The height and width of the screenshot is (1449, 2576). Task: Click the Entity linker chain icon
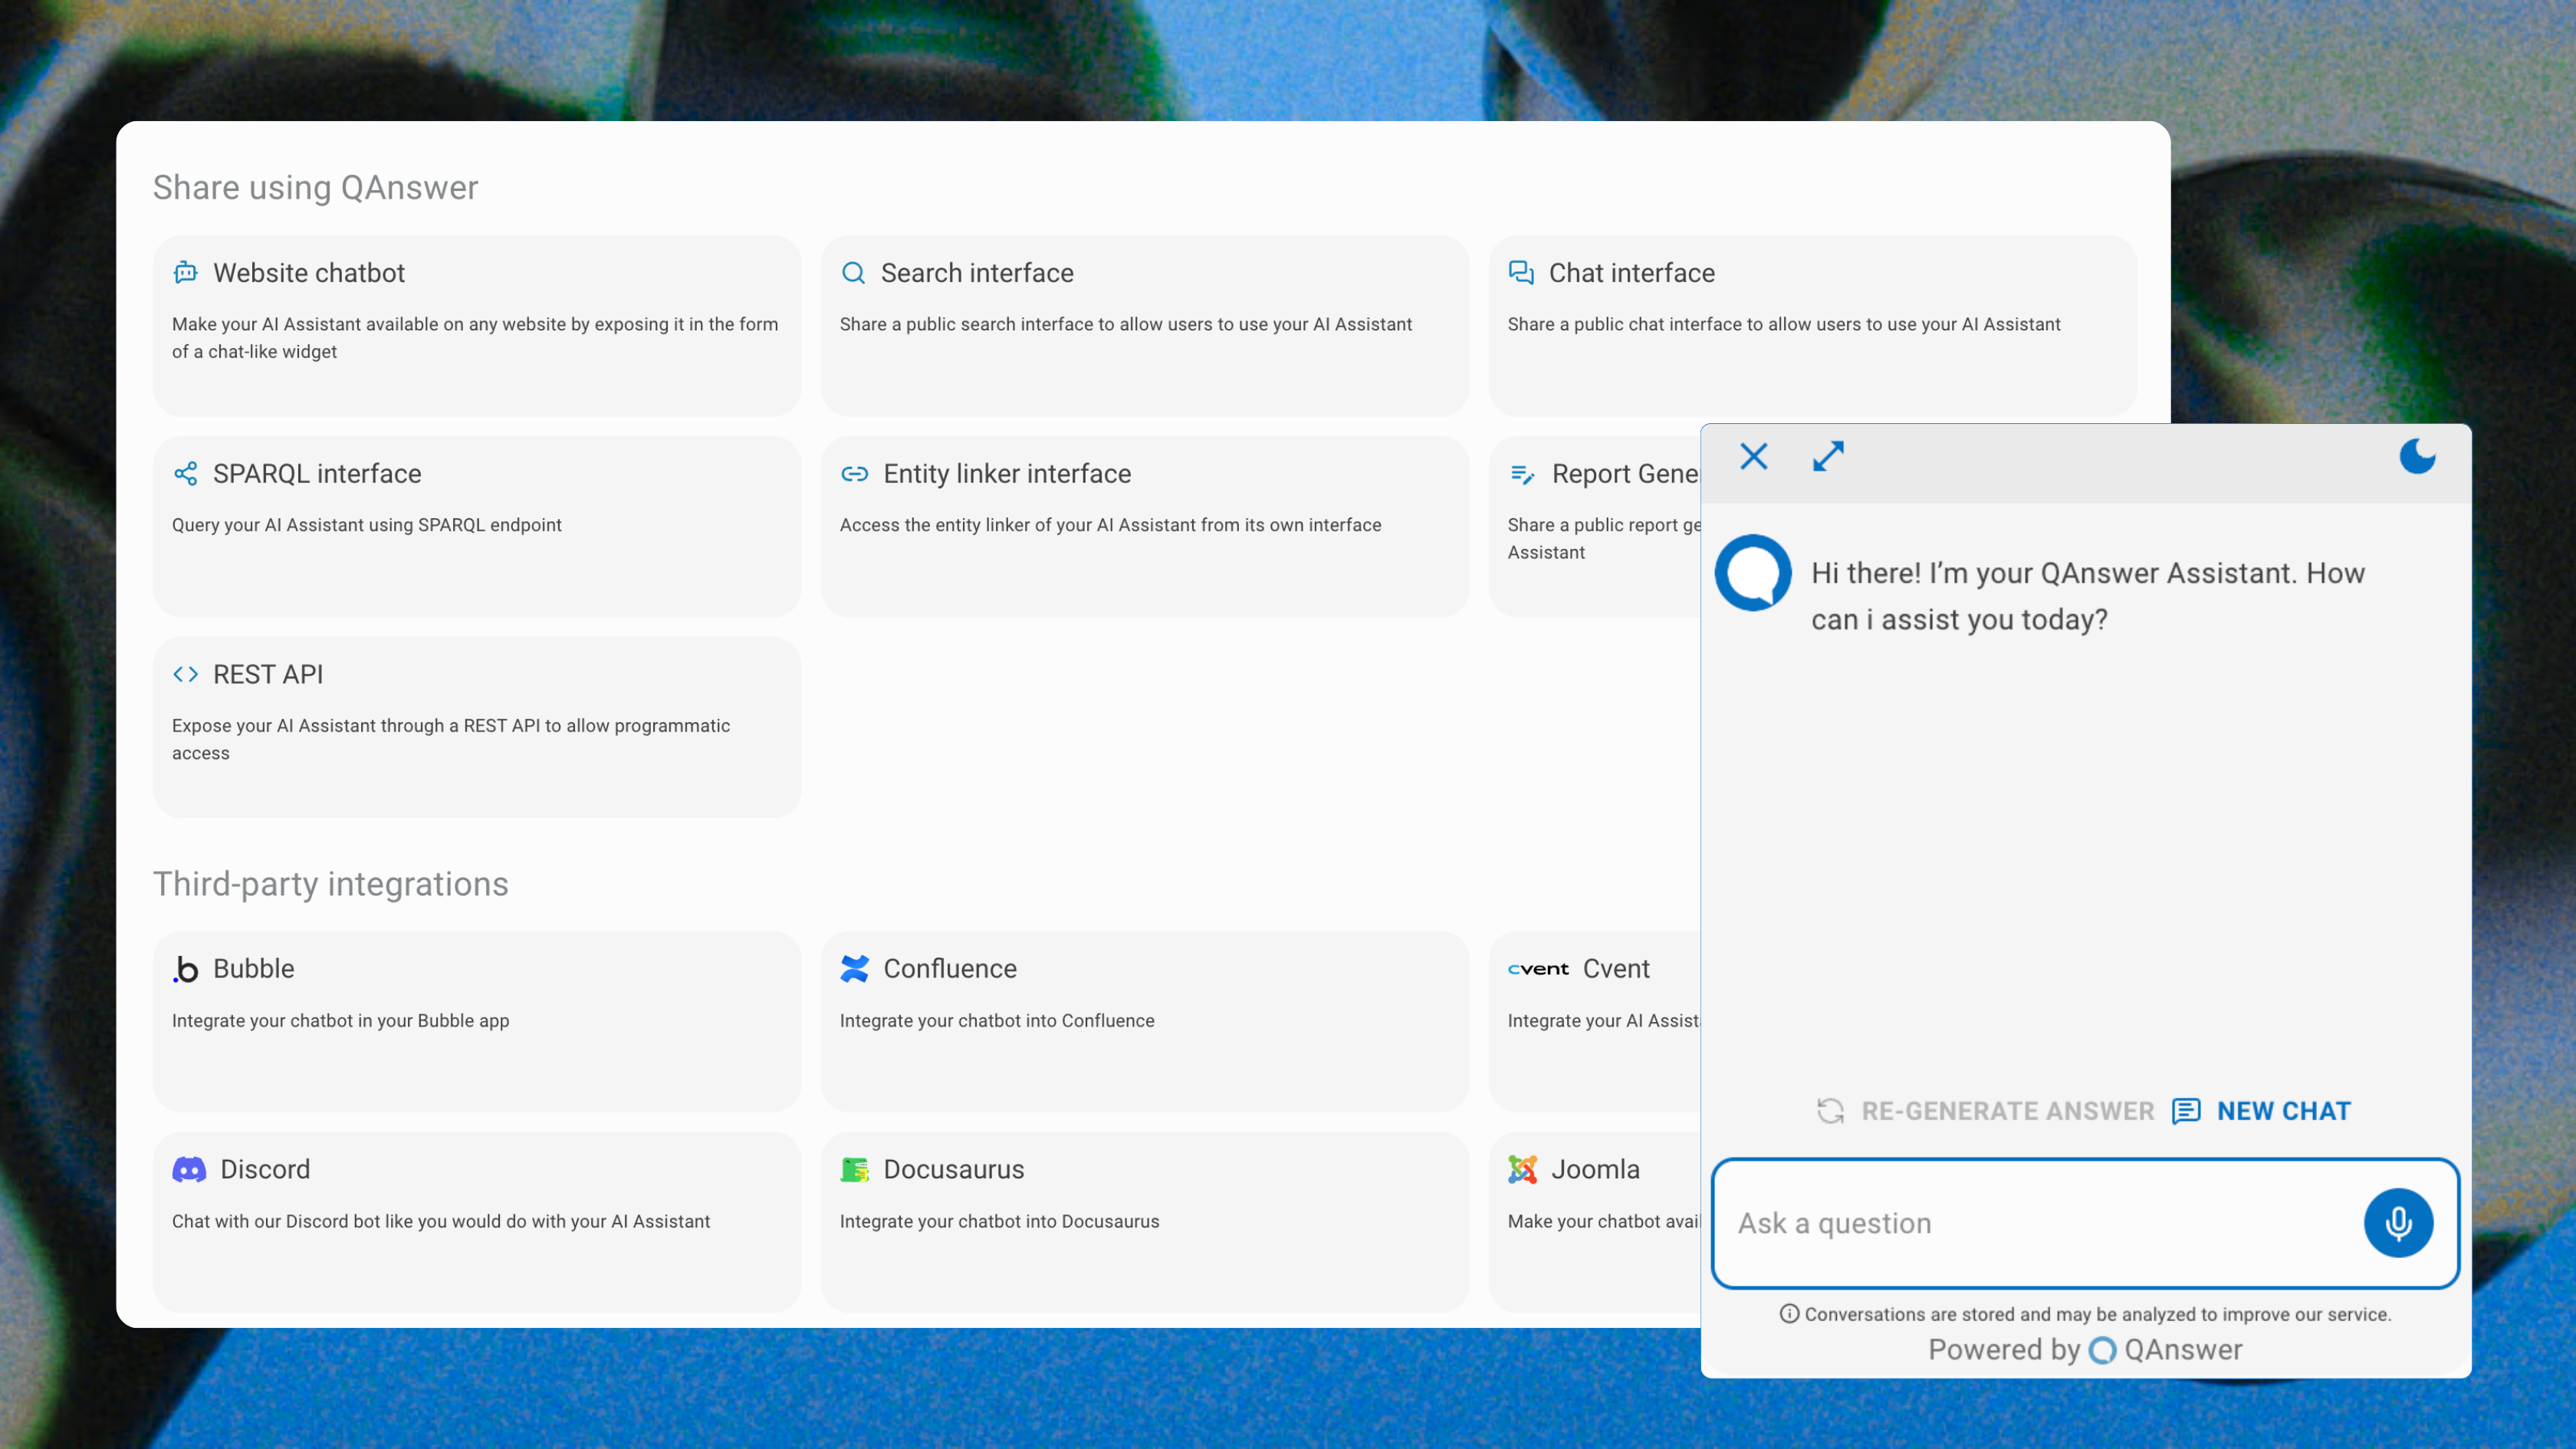pos(853,474)
